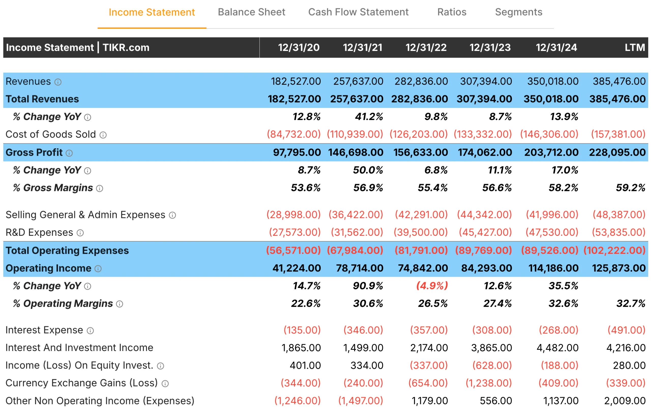Click the % Change YoY info icon under Total Revenues
This screenshot has height=409, width=651.
pos(87,117)
